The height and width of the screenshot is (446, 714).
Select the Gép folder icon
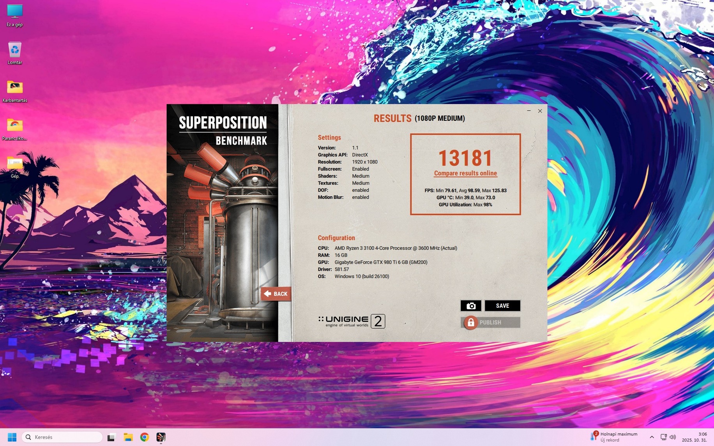click(x=15, y=167)
